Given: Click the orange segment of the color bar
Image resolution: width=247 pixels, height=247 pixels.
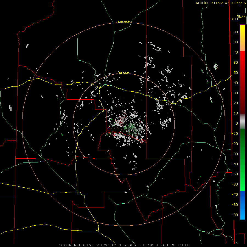Looking at the screenshot, I should pyautogui.click(x=242, y=47).
